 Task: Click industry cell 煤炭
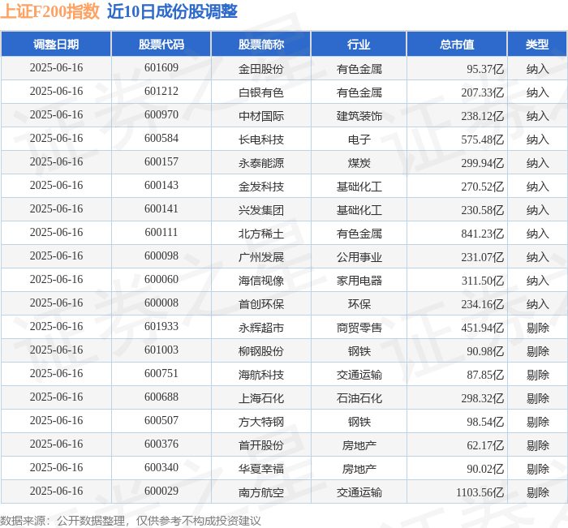tap(359, 163)
